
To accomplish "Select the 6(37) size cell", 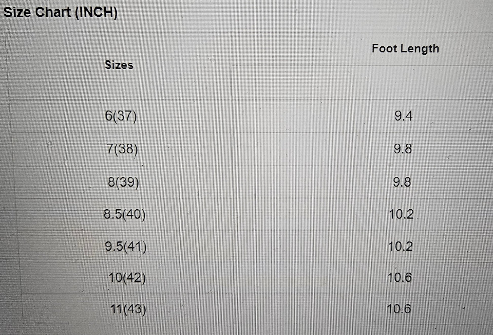I will click(x=121, y=116).
